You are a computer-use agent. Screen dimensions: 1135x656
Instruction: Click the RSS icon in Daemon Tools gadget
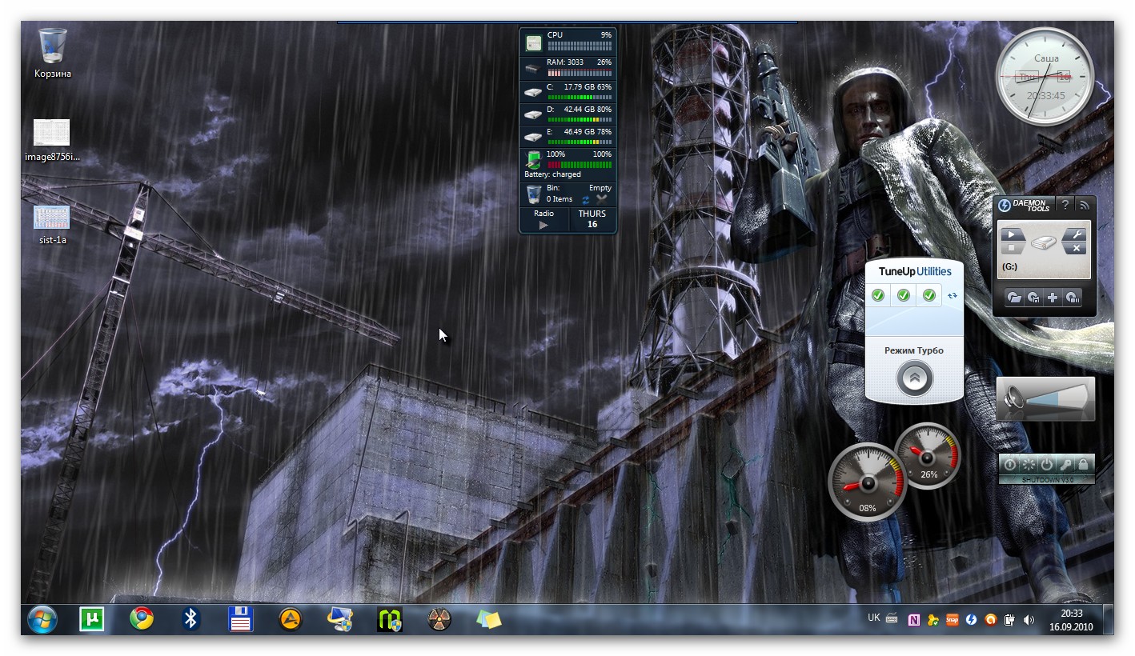tap(1084, 205)
